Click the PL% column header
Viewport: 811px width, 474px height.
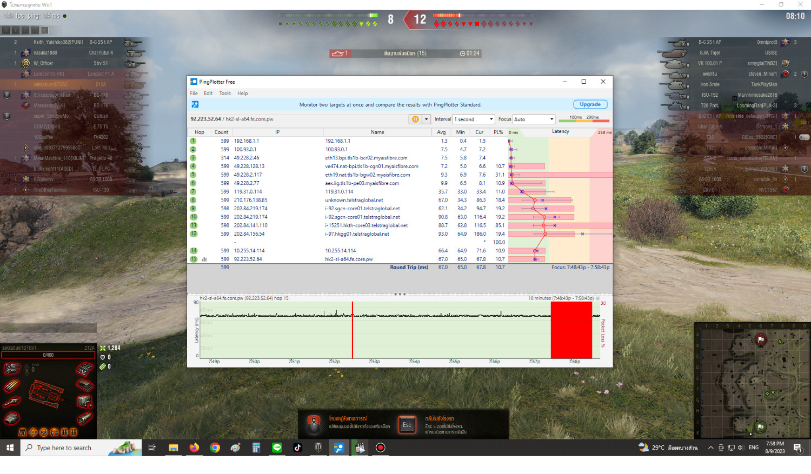pyautogui.click(x=498, y=132)
